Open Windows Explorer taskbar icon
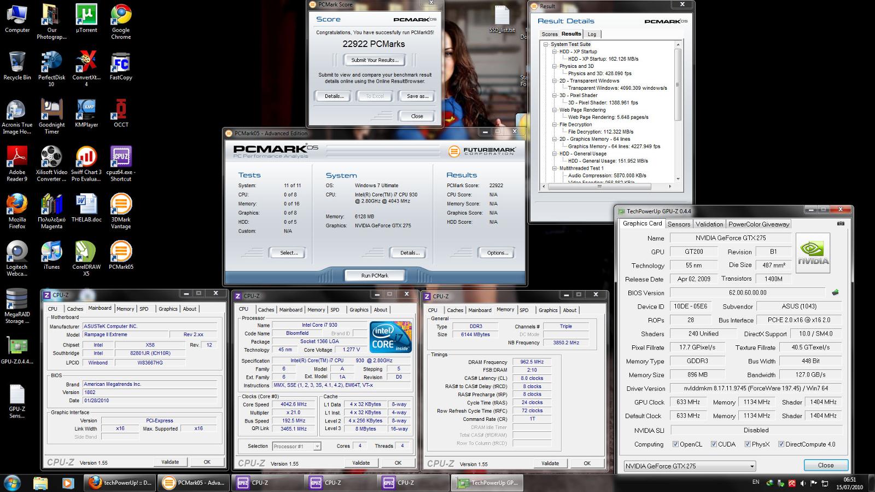 tap(40, 483)
